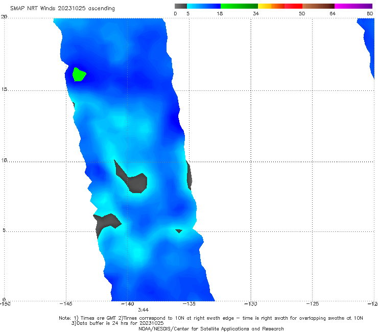Click the gray low-wind patch near 5.5N on the swath's west edge
Screen dimensions: 378x332
106,222
